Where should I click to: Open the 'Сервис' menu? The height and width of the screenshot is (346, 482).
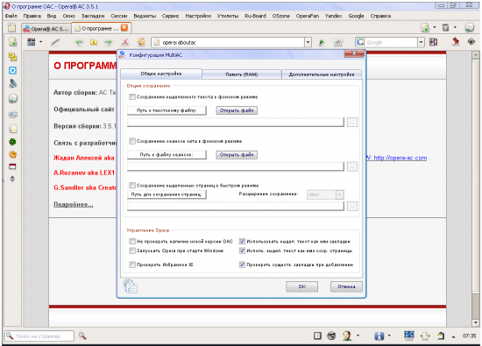(170, 16)
